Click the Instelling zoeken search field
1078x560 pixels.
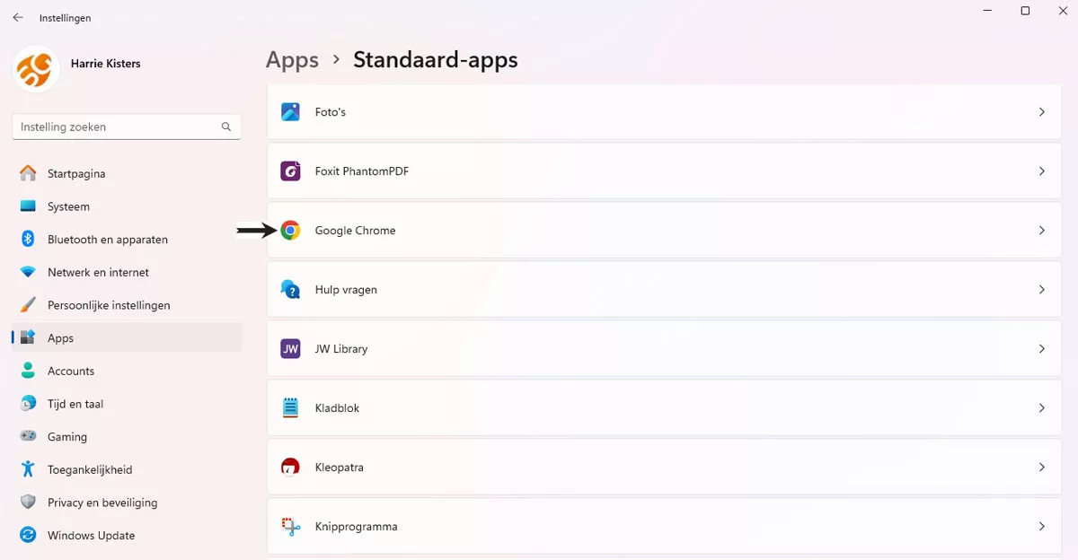[x=127, y=127]
